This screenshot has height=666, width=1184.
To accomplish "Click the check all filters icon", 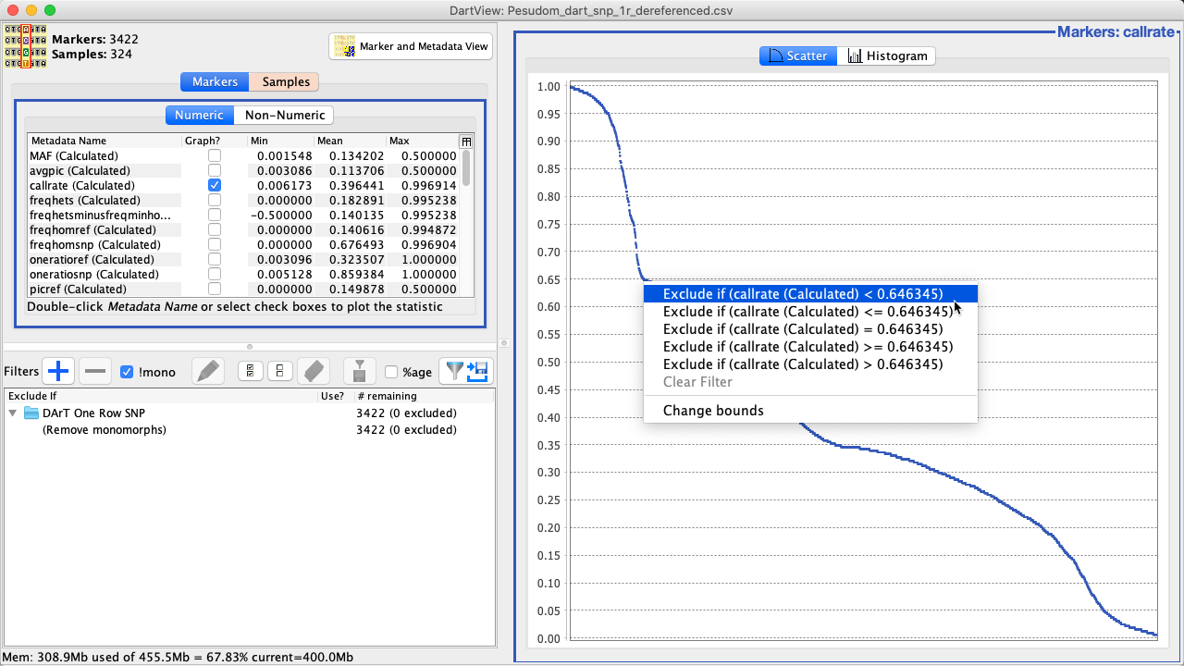I will (251, 372).
